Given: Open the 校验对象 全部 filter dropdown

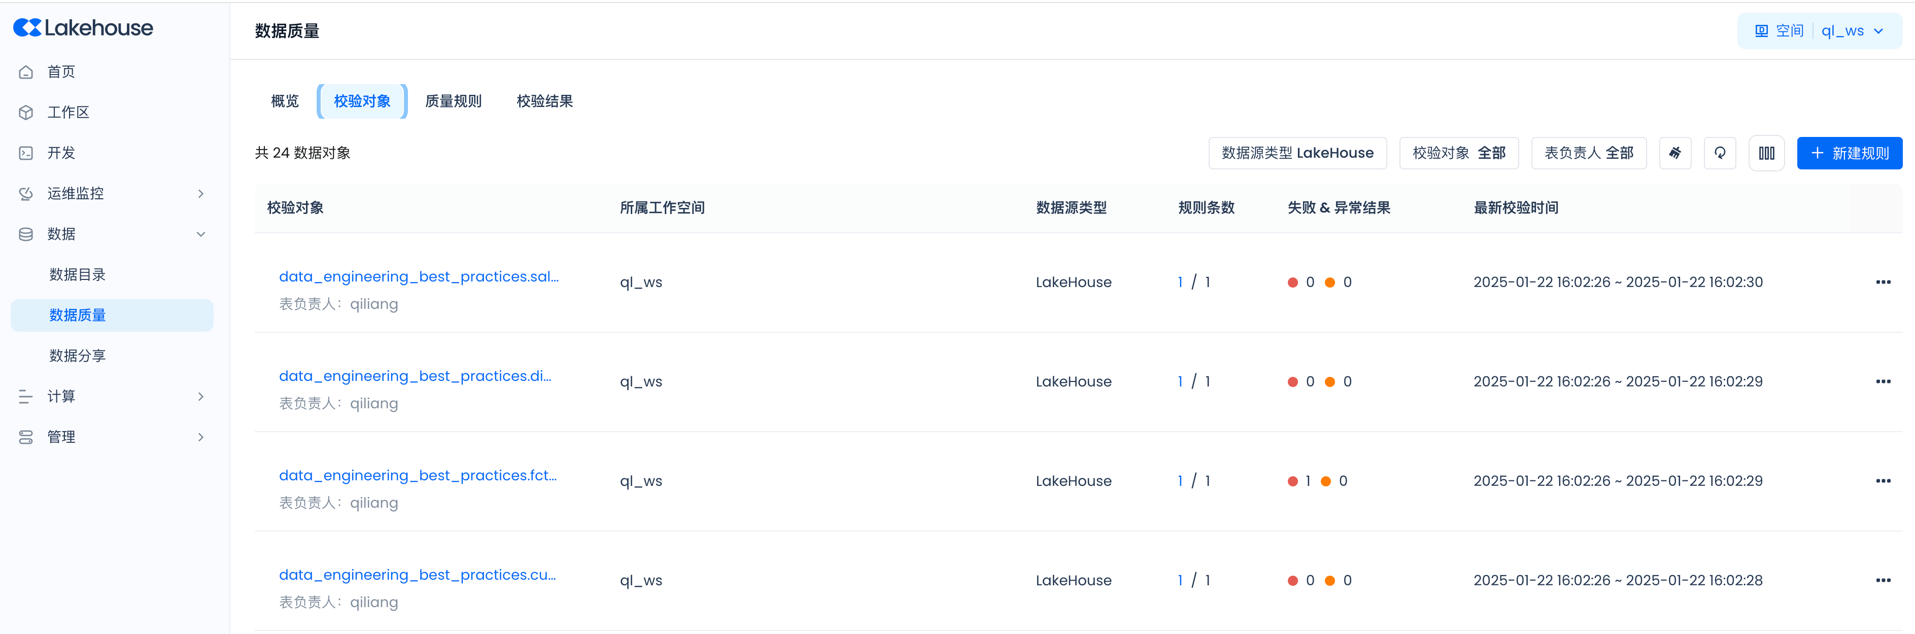Looking at the screenshot, I should (x=1458, y=153).
